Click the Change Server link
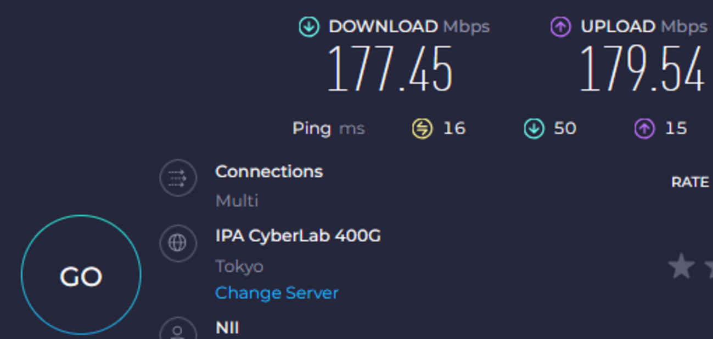The width and height of the screenshot is (713, 339). pos(277,293)
